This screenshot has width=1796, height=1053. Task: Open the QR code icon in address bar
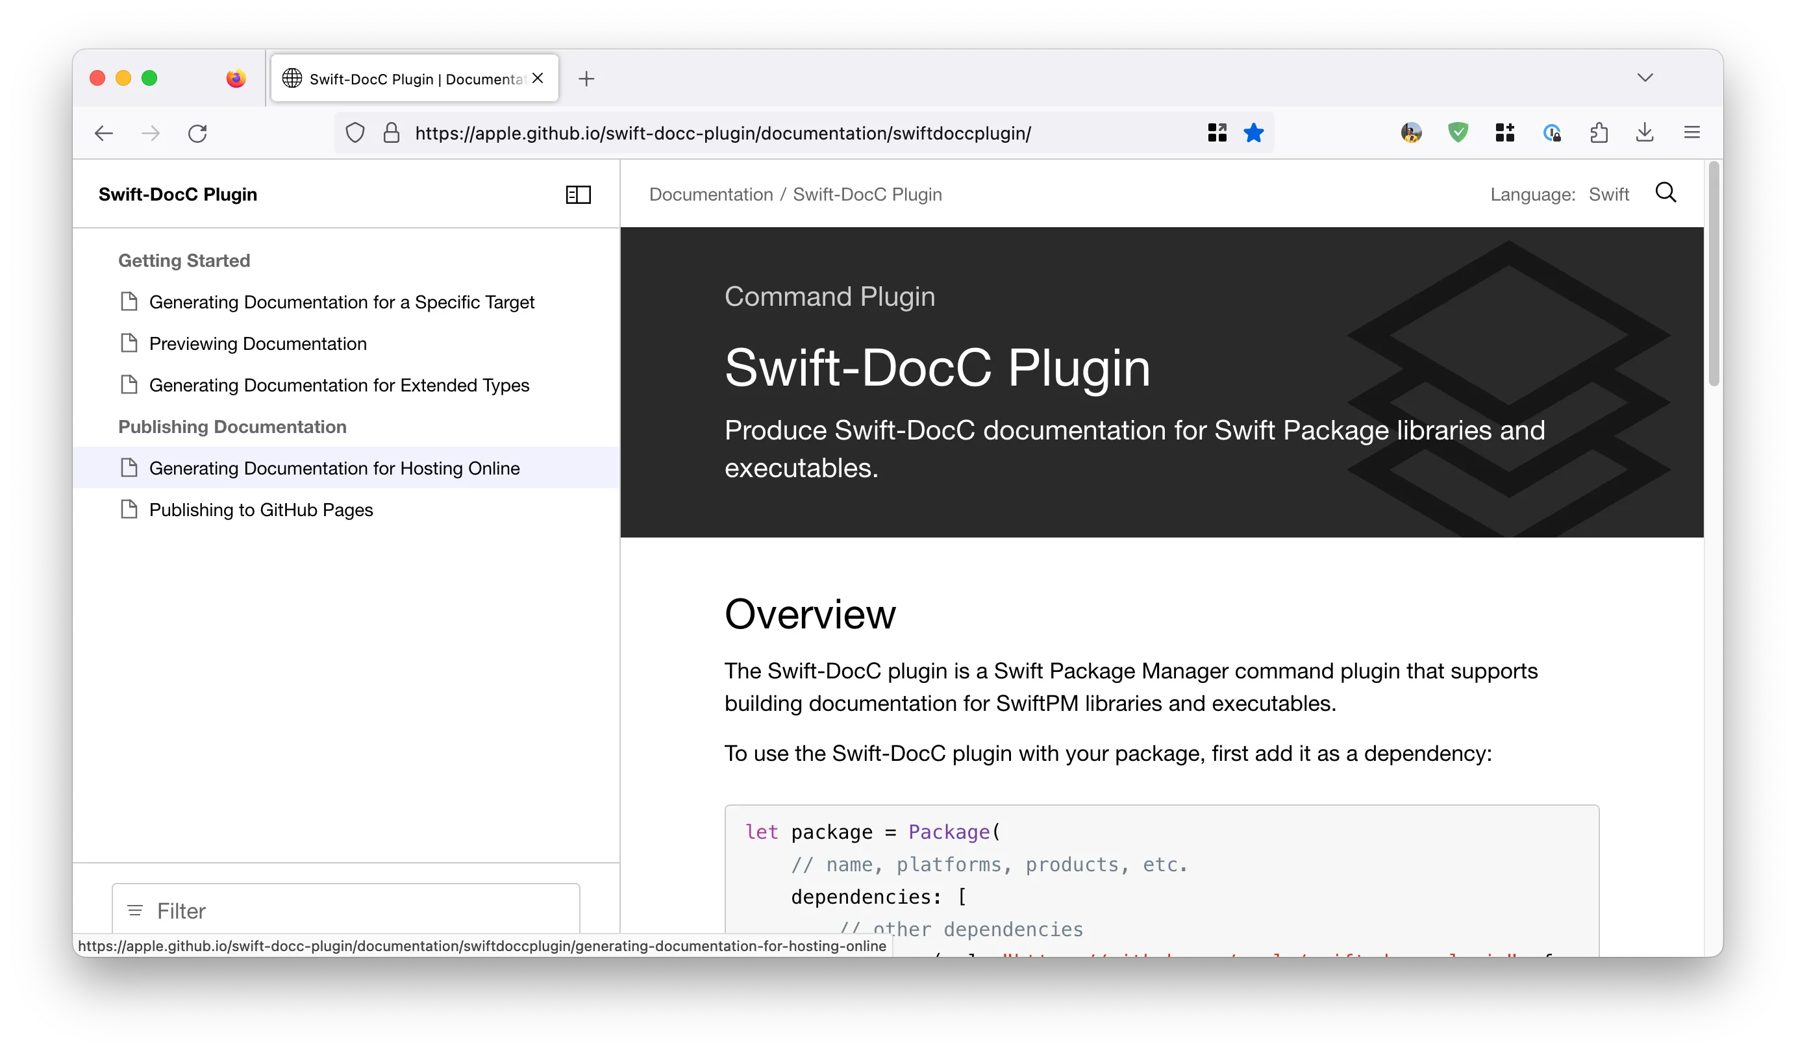pyautogui.click(x=1217, y=133)
